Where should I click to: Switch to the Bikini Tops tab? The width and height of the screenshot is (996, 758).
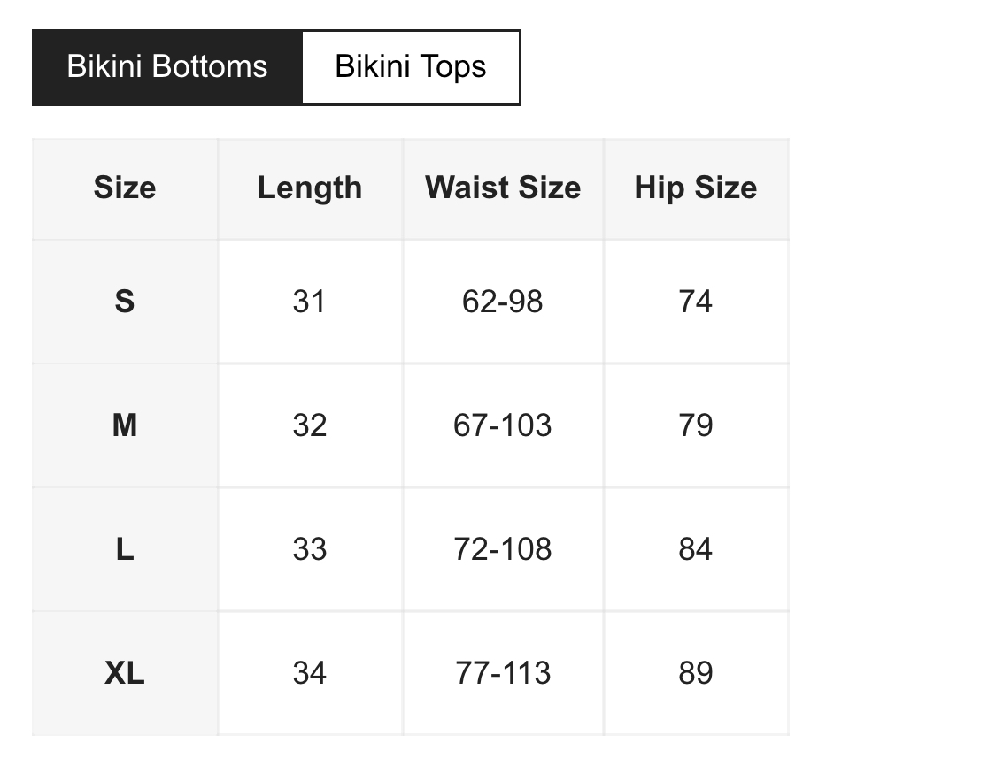click(411, 67)
